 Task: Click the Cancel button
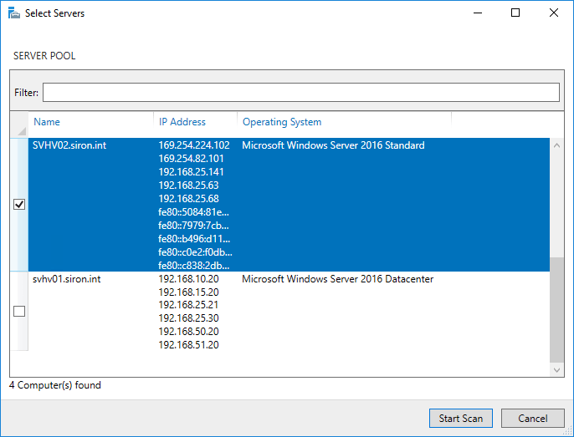(533, 418)
